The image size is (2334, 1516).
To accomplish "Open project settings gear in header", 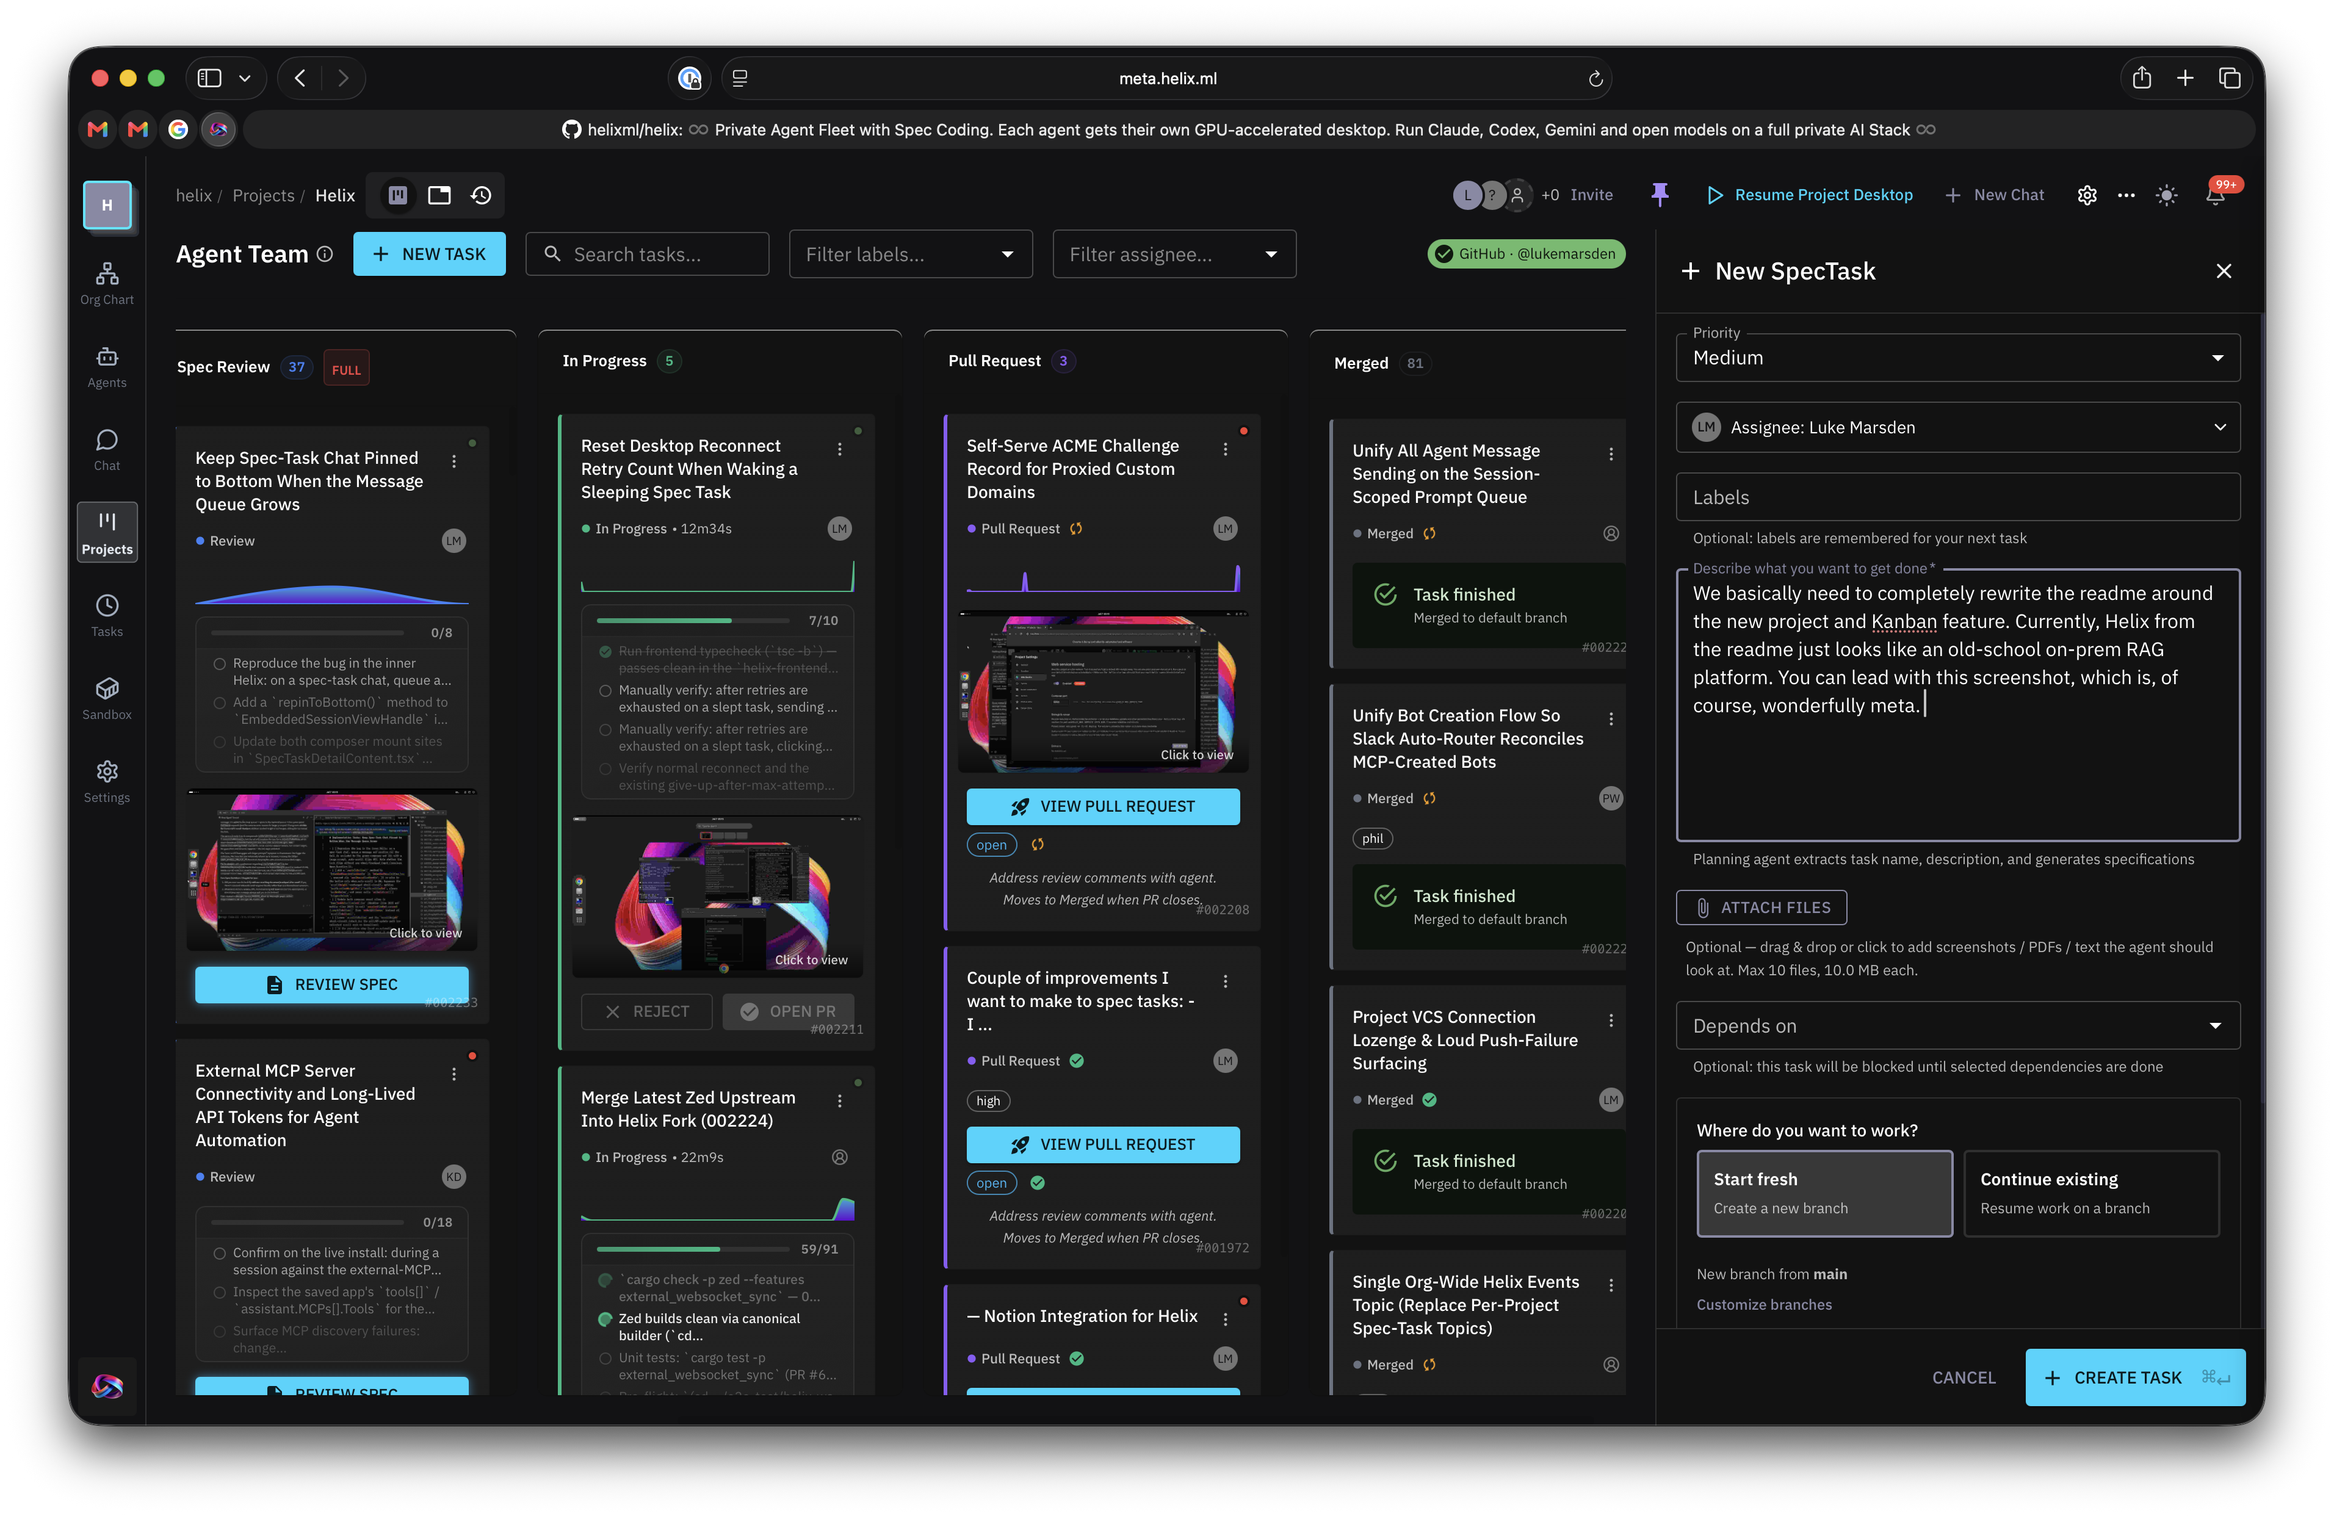I will pos(2087,195).
